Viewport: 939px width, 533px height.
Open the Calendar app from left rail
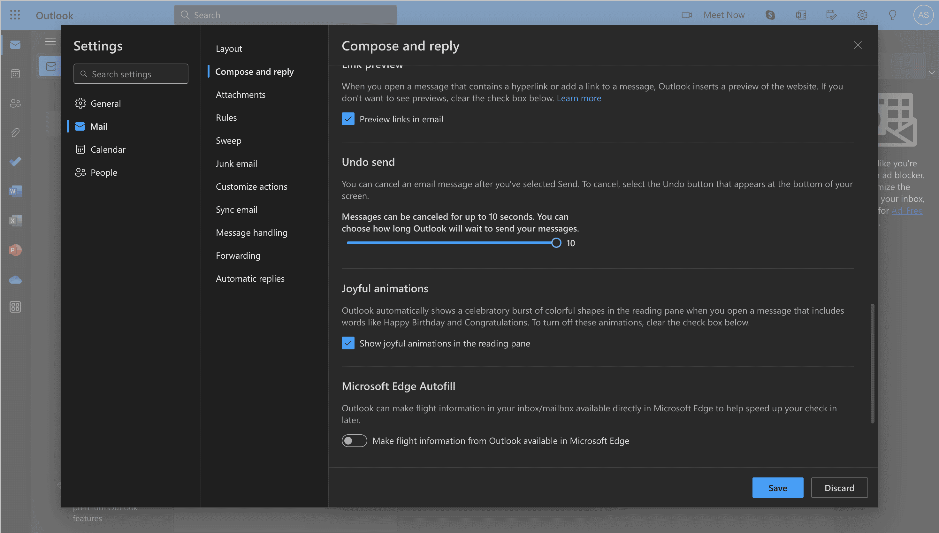coord(15,73)
